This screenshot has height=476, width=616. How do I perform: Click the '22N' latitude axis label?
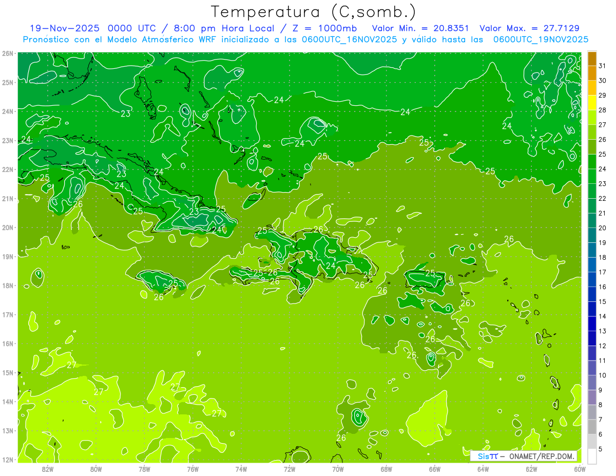point(7,169)
